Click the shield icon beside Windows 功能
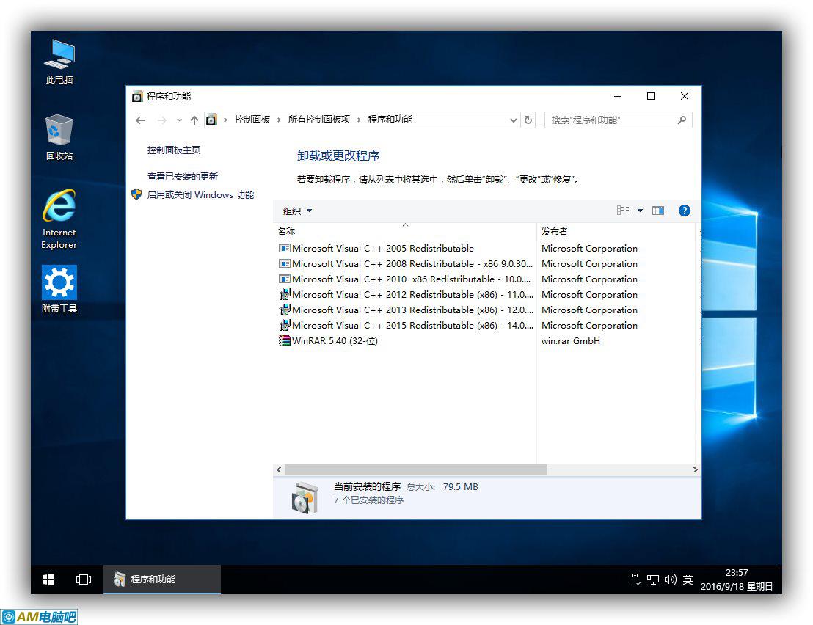 (x=136, y=194)
